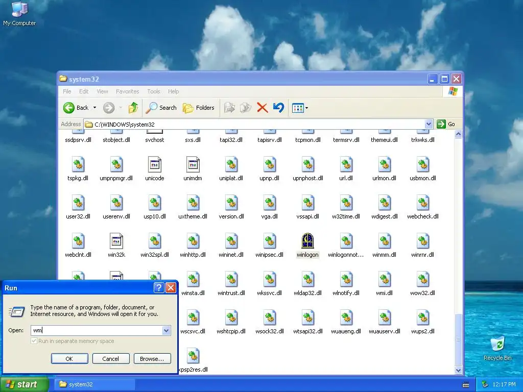The image size is (523, 392).
Task: Close the Run dialog
Action: coord(171,288)
